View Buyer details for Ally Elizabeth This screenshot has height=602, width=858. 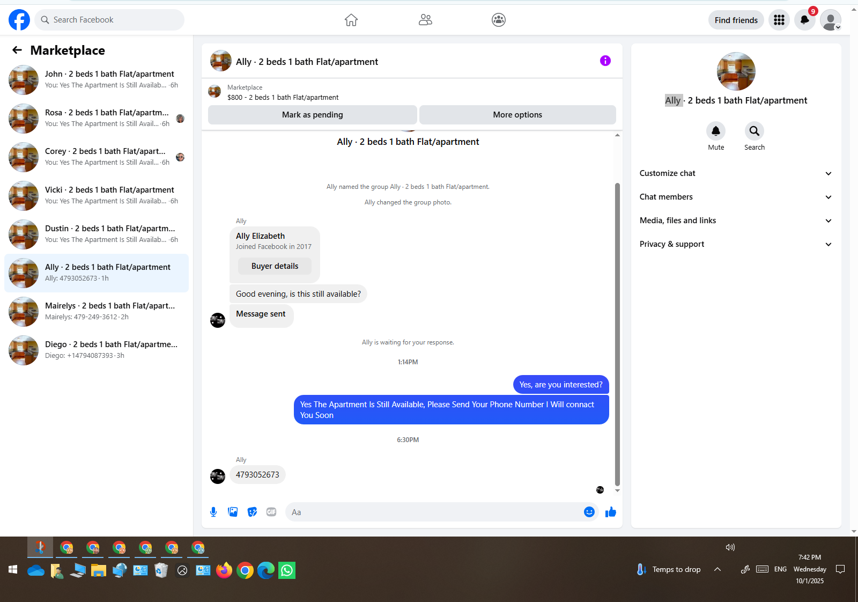click(275, 266)
